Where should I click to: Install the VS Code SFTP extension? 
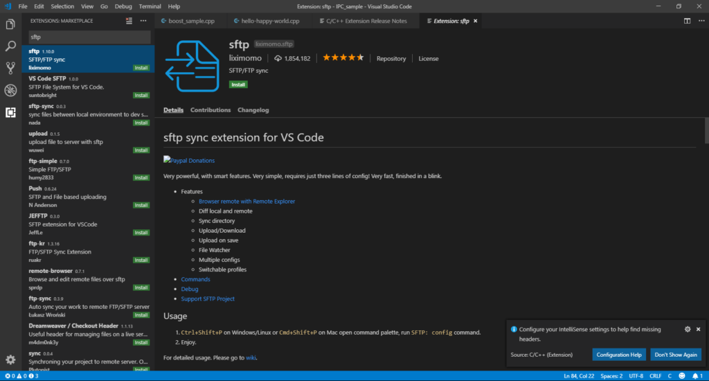pos(141,95)
